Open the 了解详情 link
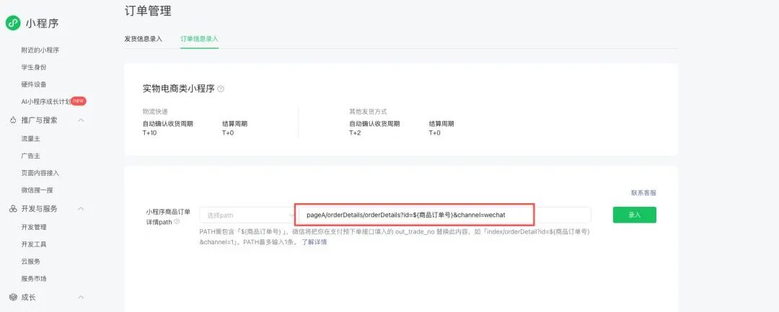This screenshot has width=779, height=312. [314, 243]
